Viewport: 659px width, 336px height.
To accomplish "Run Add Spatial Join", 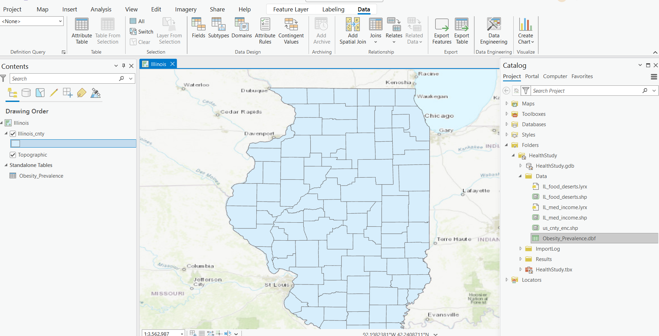I will coord(353,30).
